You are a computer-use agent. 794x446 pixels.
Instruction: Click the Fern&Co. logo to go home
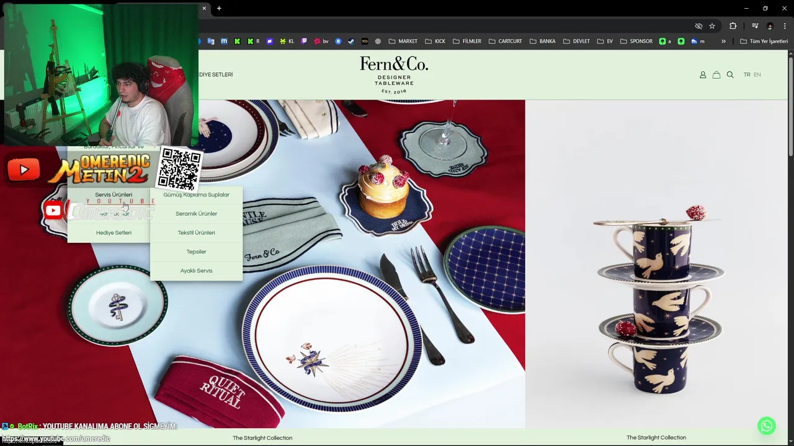394,74
